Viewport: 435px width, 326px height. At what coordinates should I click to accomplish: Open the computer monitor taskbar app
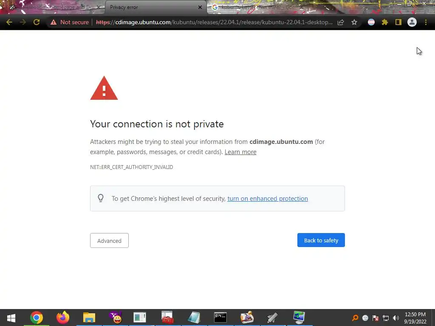click(x=299, y=318)
